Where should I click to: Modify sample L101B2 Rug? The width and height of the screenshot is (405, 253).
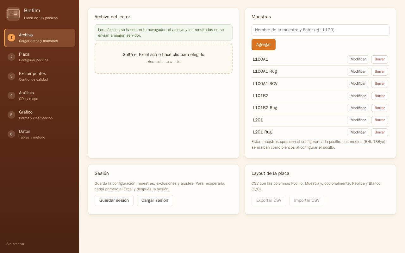358,108
